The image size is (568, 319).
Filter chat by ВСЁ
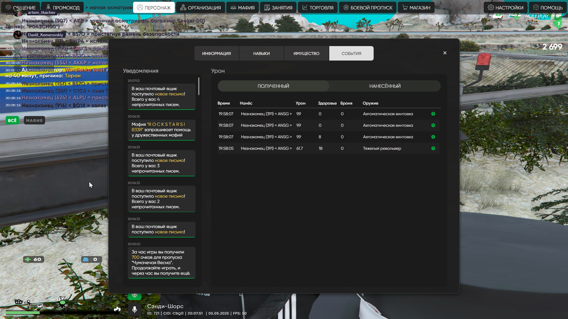12,121
